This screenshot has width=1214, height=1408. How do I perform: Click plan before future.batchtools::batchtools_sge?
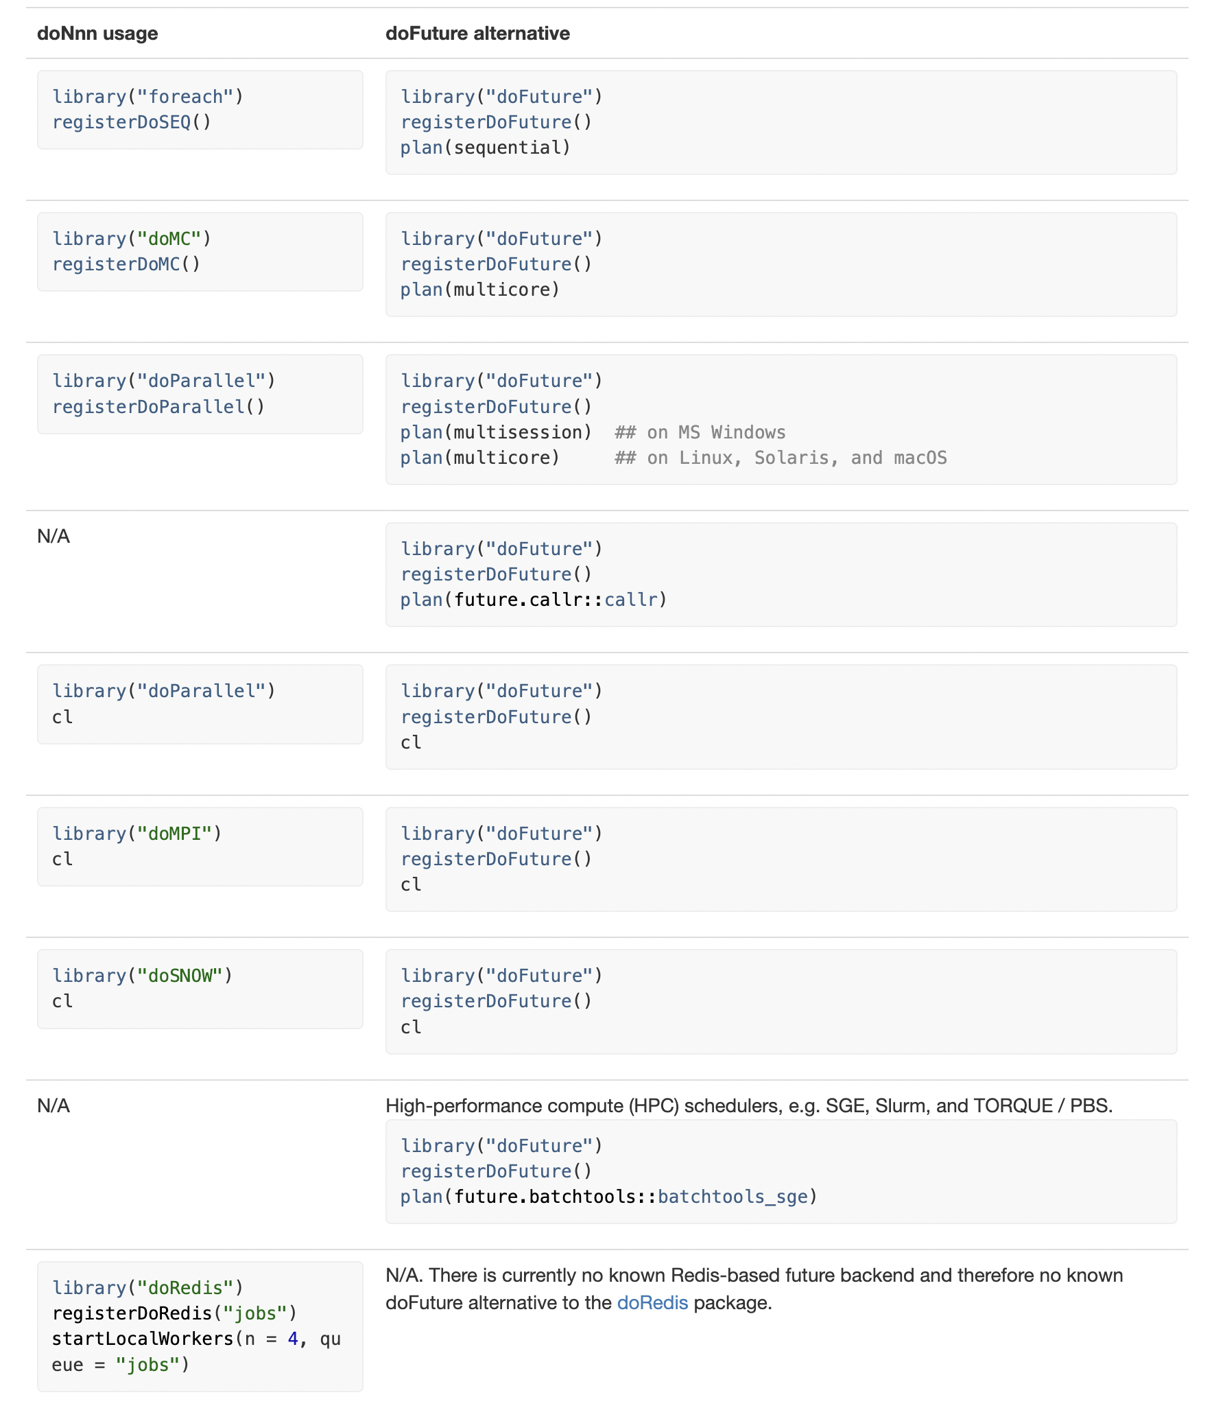(421, 1197)
